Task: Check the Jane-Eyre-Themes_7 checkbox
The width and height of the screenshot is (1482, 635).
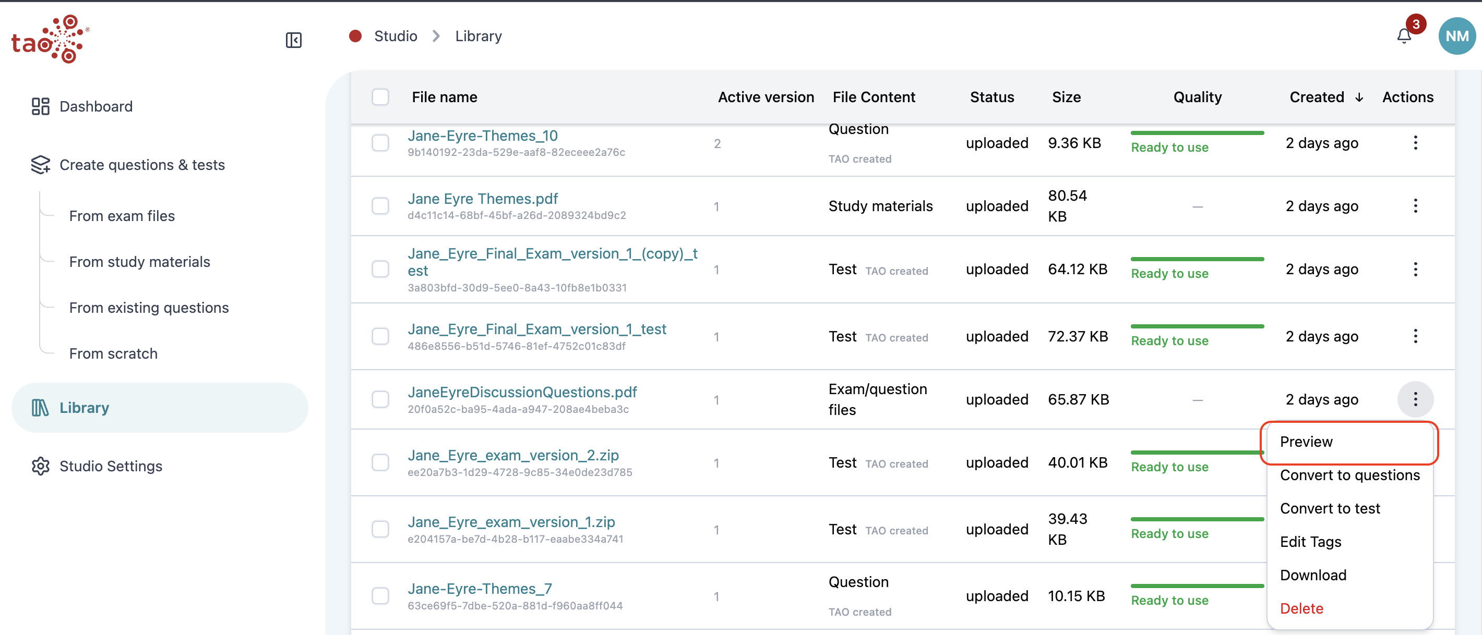Action: pos(380,596)
